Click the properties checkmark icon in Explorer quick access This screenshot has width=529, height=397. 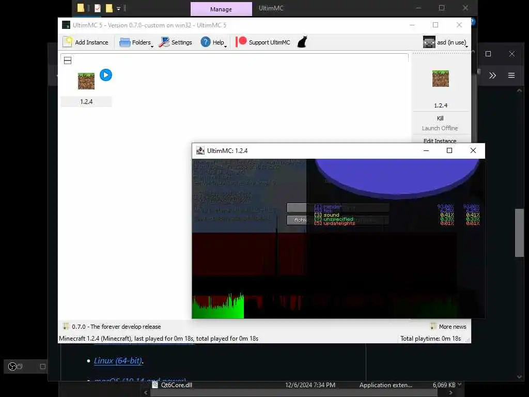[x=98, y=8]
